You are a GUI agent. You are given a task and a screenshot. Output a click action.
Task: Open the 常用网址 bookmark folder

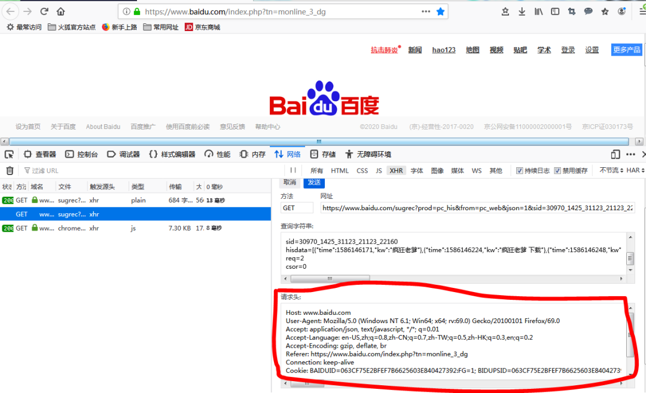tap(161, 27)
